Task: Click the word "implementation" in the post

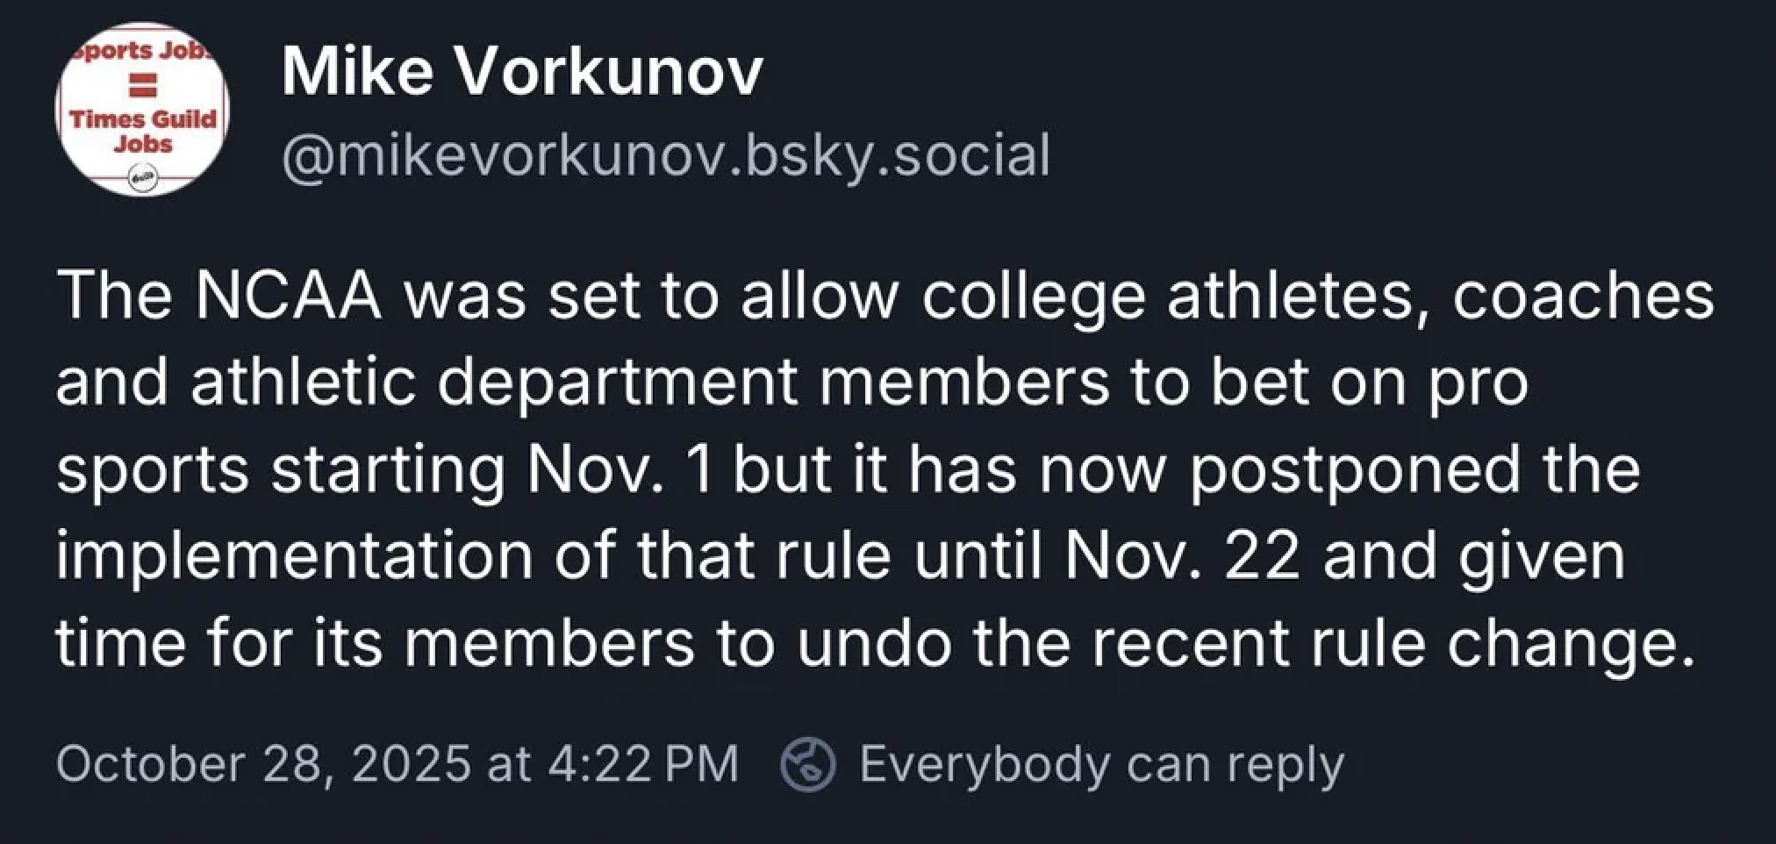Action: click(x=294, y=555)
